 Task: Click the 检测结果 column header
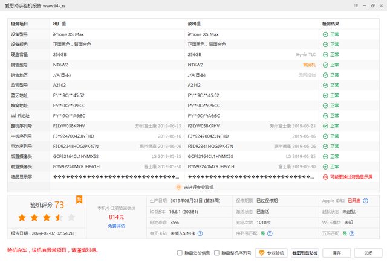pos(331,24)
